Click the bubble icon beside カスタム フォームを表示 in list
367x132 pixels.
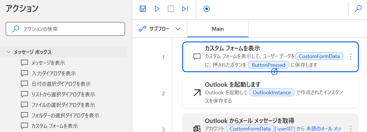(24, 126)
